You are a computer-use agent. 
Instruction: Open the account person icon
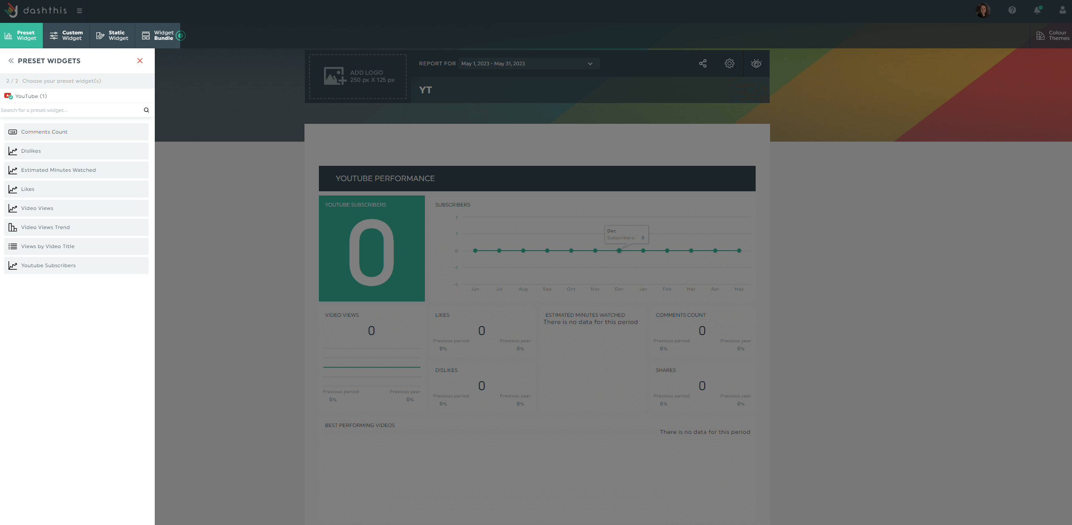[x=1062, y=10]
